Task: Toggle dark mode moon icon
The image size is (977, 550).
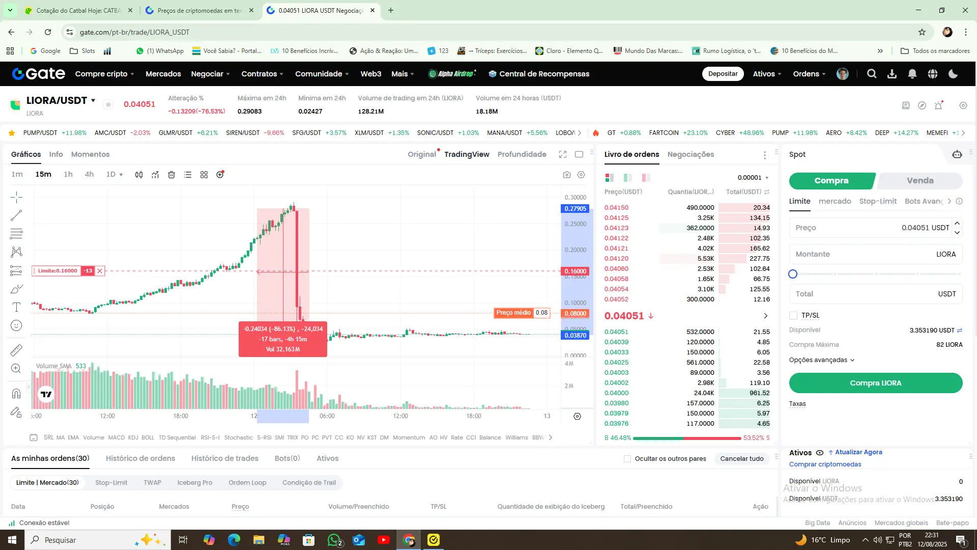Action: tap(953, 74)
